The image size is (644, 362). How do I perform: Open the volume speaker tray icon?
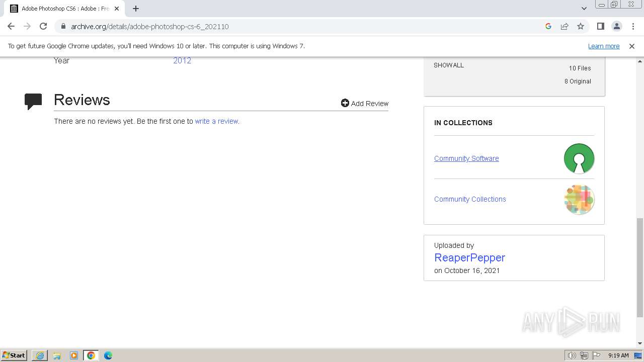coord(572,355)
